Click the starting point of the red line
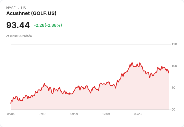184x127 pixels. [11, 104]
